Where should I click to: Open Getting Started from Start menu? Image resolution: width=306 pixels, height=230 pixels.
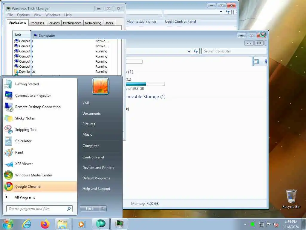tap(40, 84)
